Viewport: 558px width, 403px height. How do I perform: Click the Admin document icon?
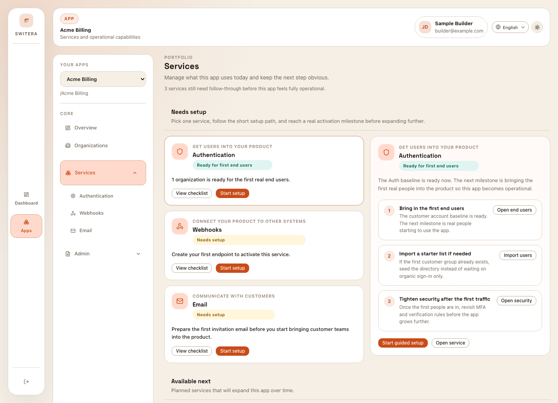click(x=68, y=254)
